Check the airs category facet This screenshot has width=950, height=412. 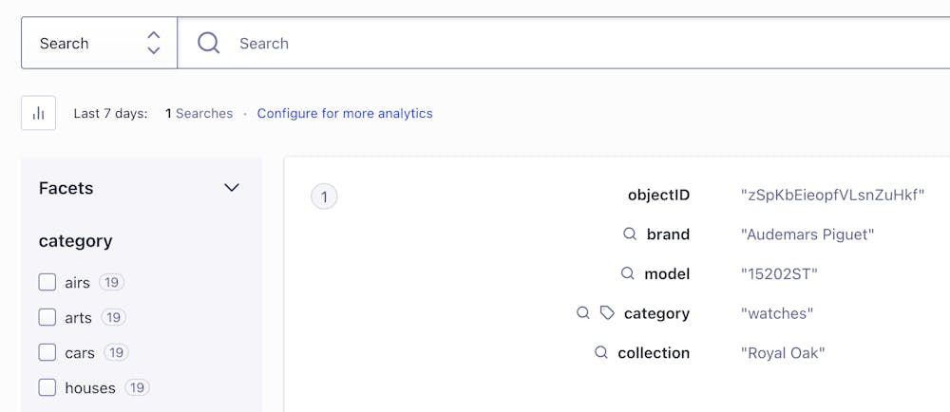[x=47, y=282]
